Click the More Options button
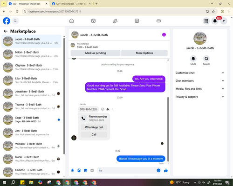Screen dimensions: 233x186 144,53
